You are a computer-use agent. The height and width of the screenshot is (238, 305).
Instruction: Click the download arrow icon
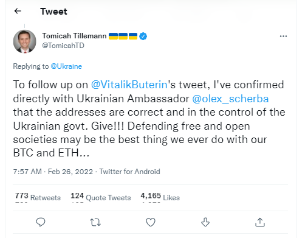point(205,222)
